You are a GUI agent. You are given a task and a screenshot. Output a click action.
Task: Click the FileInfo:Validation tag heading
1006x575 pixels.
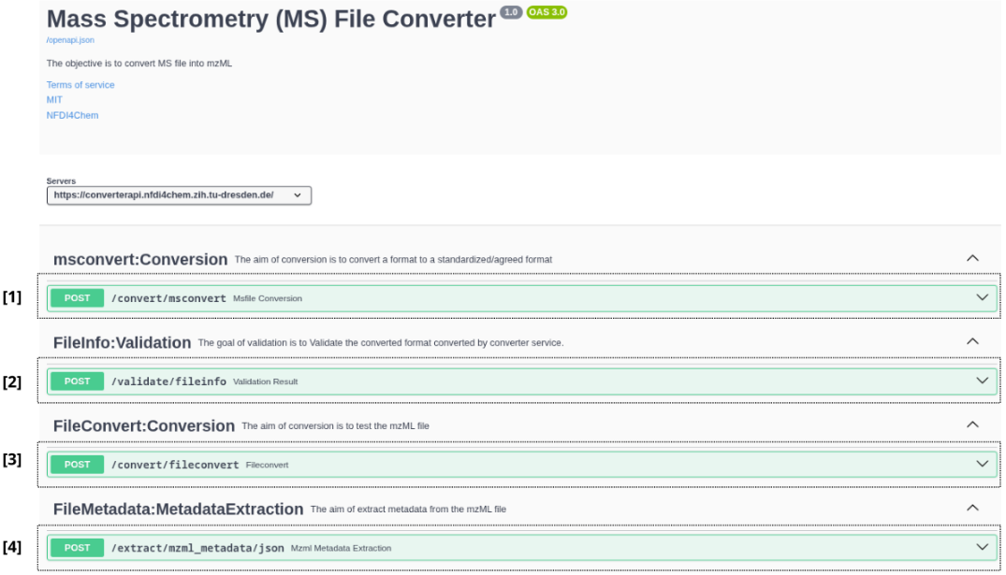[x=123, y=342]
